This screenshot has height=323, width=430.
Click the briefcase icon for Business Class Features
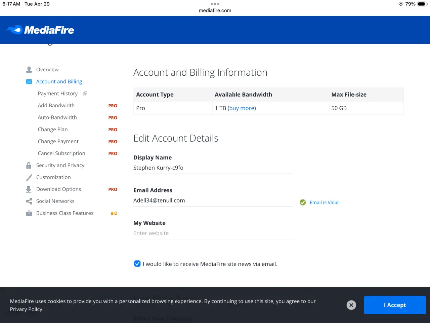[x=29, y=213]
